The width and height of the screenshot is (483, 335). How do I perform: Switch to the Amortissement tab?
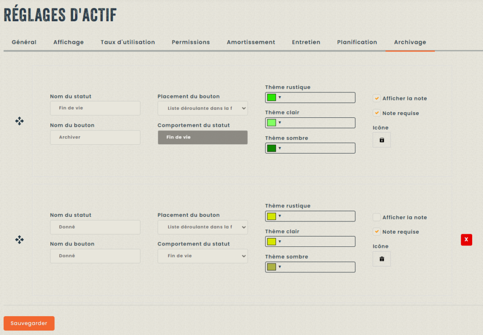click(x=250, y=42)
